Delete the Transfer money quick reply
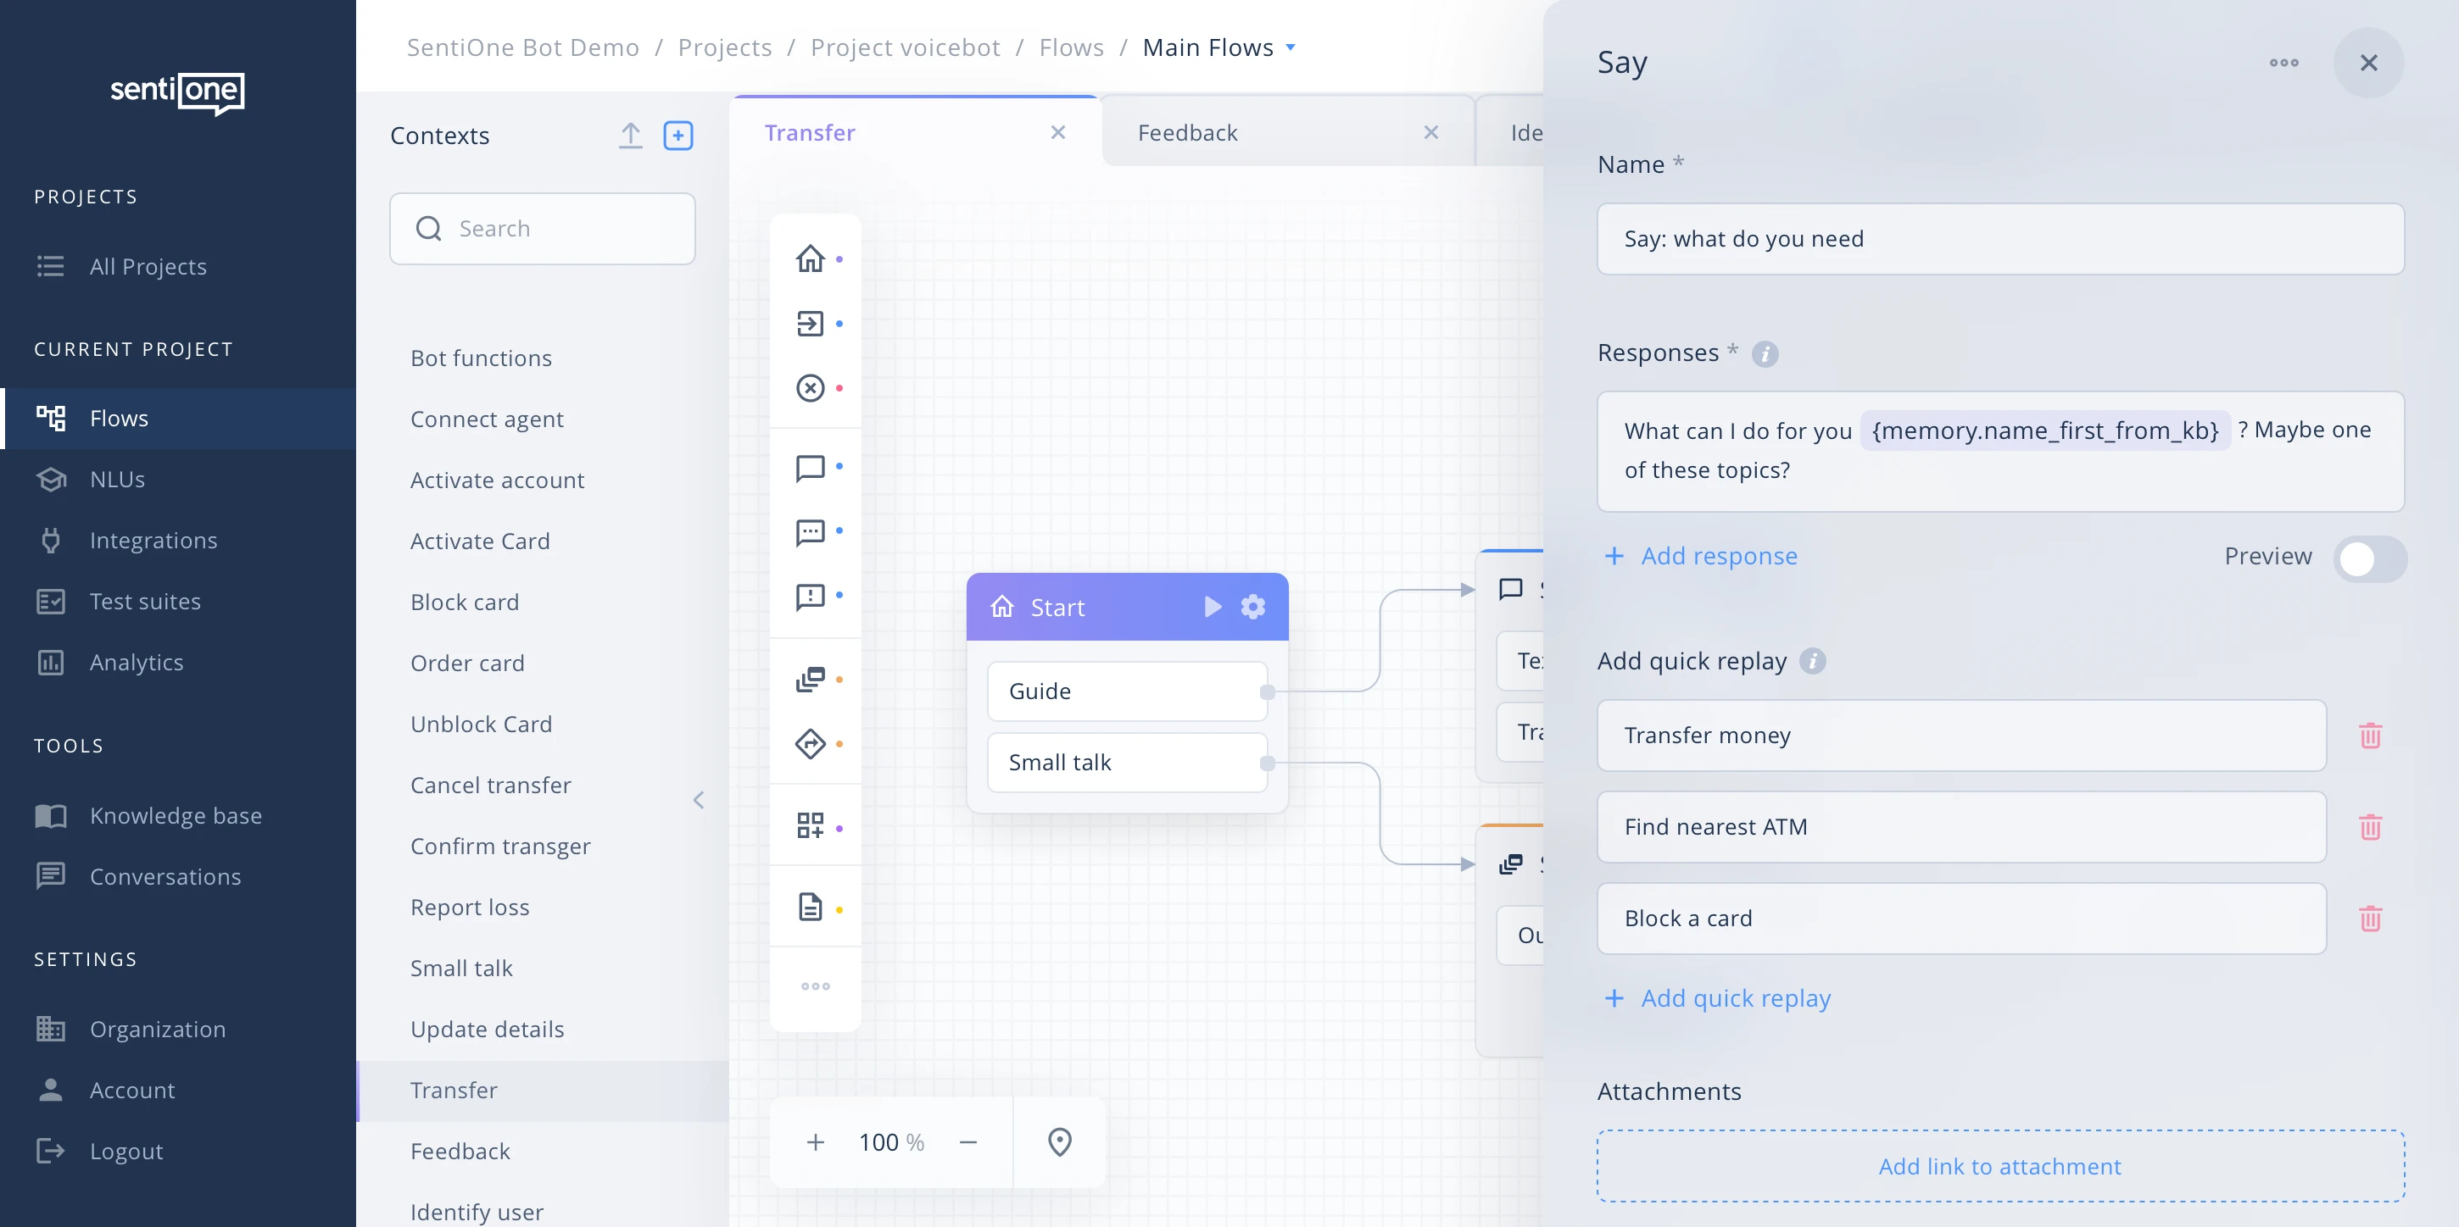 coord(2369,736)
